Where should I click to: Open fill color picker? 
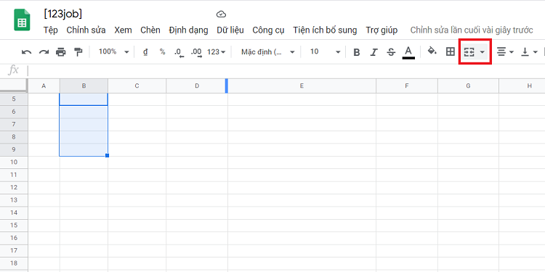[x=432, y=51]
